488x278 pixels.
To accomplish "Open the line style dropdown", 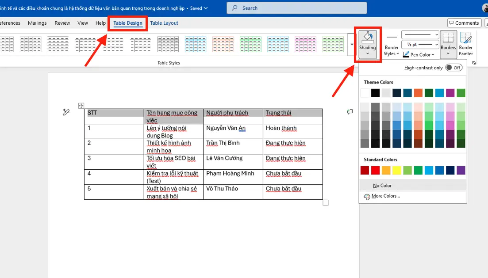I will (x=420, y=34).
